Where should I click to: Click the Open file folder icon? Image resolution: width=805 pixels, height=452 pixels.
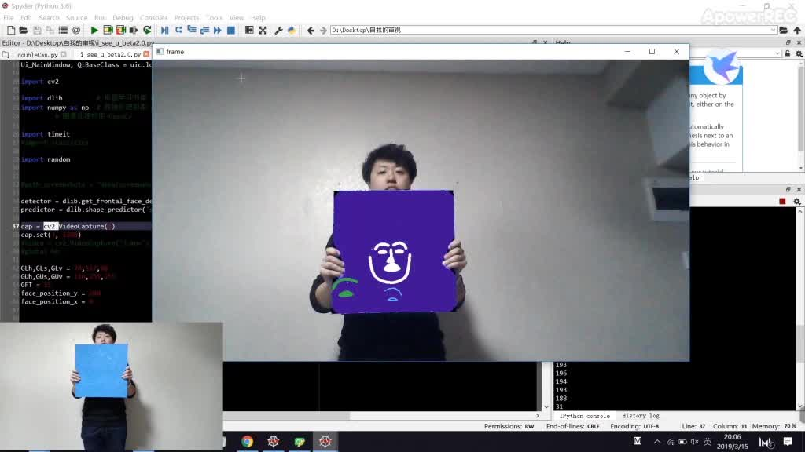point(24,31)
